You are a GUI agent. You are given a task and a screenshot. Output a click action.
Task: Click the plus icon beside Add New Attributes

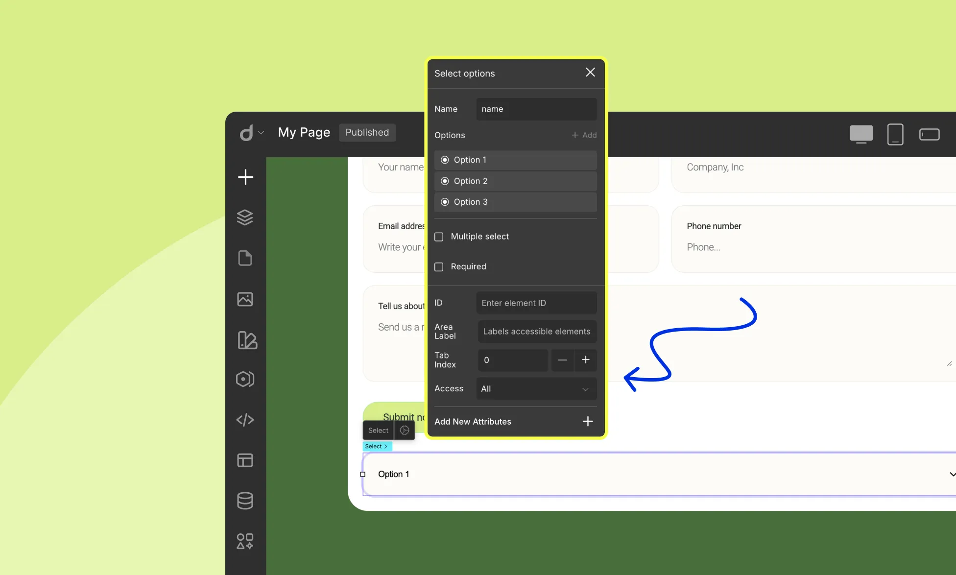pos(588,421)
